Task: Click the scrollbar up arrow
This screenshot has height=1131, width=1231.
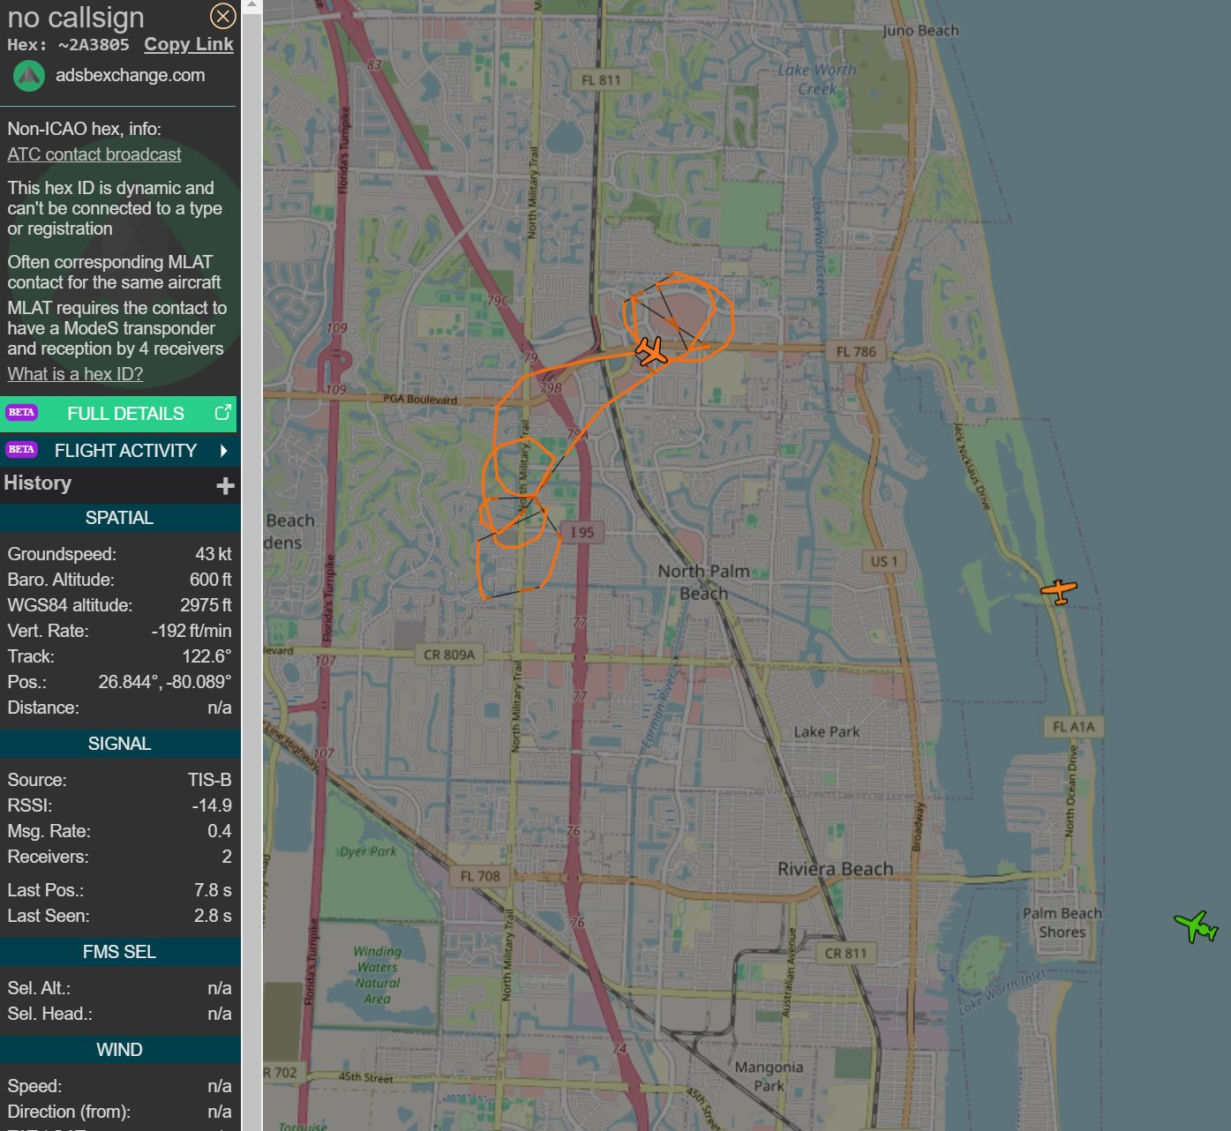Action: coord(251,6)
